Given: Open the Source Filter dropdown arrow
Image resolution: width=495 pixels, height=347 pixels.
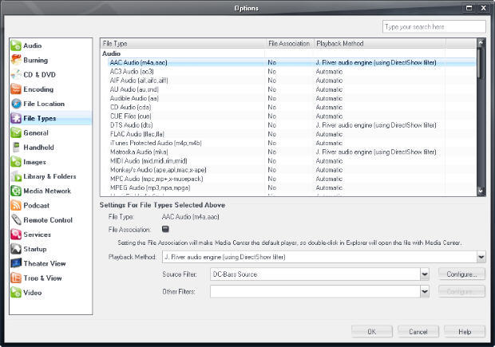Looking at the screenshot, I should point(425,274).
